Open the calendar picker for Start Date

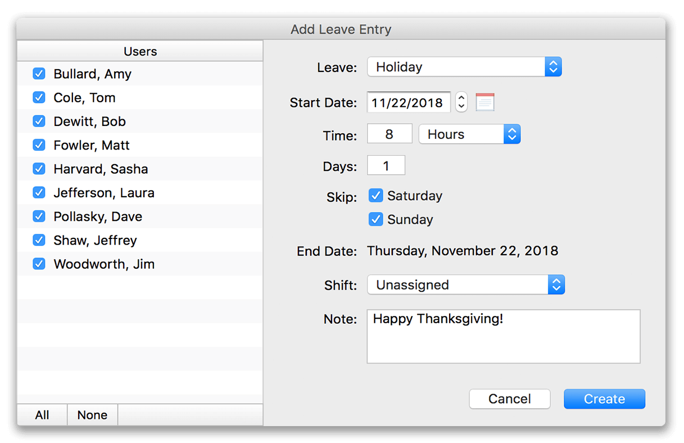point(484,102)
